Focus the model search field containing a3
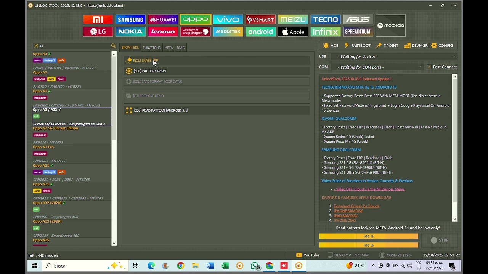488x274 pixels. (74, 46)
